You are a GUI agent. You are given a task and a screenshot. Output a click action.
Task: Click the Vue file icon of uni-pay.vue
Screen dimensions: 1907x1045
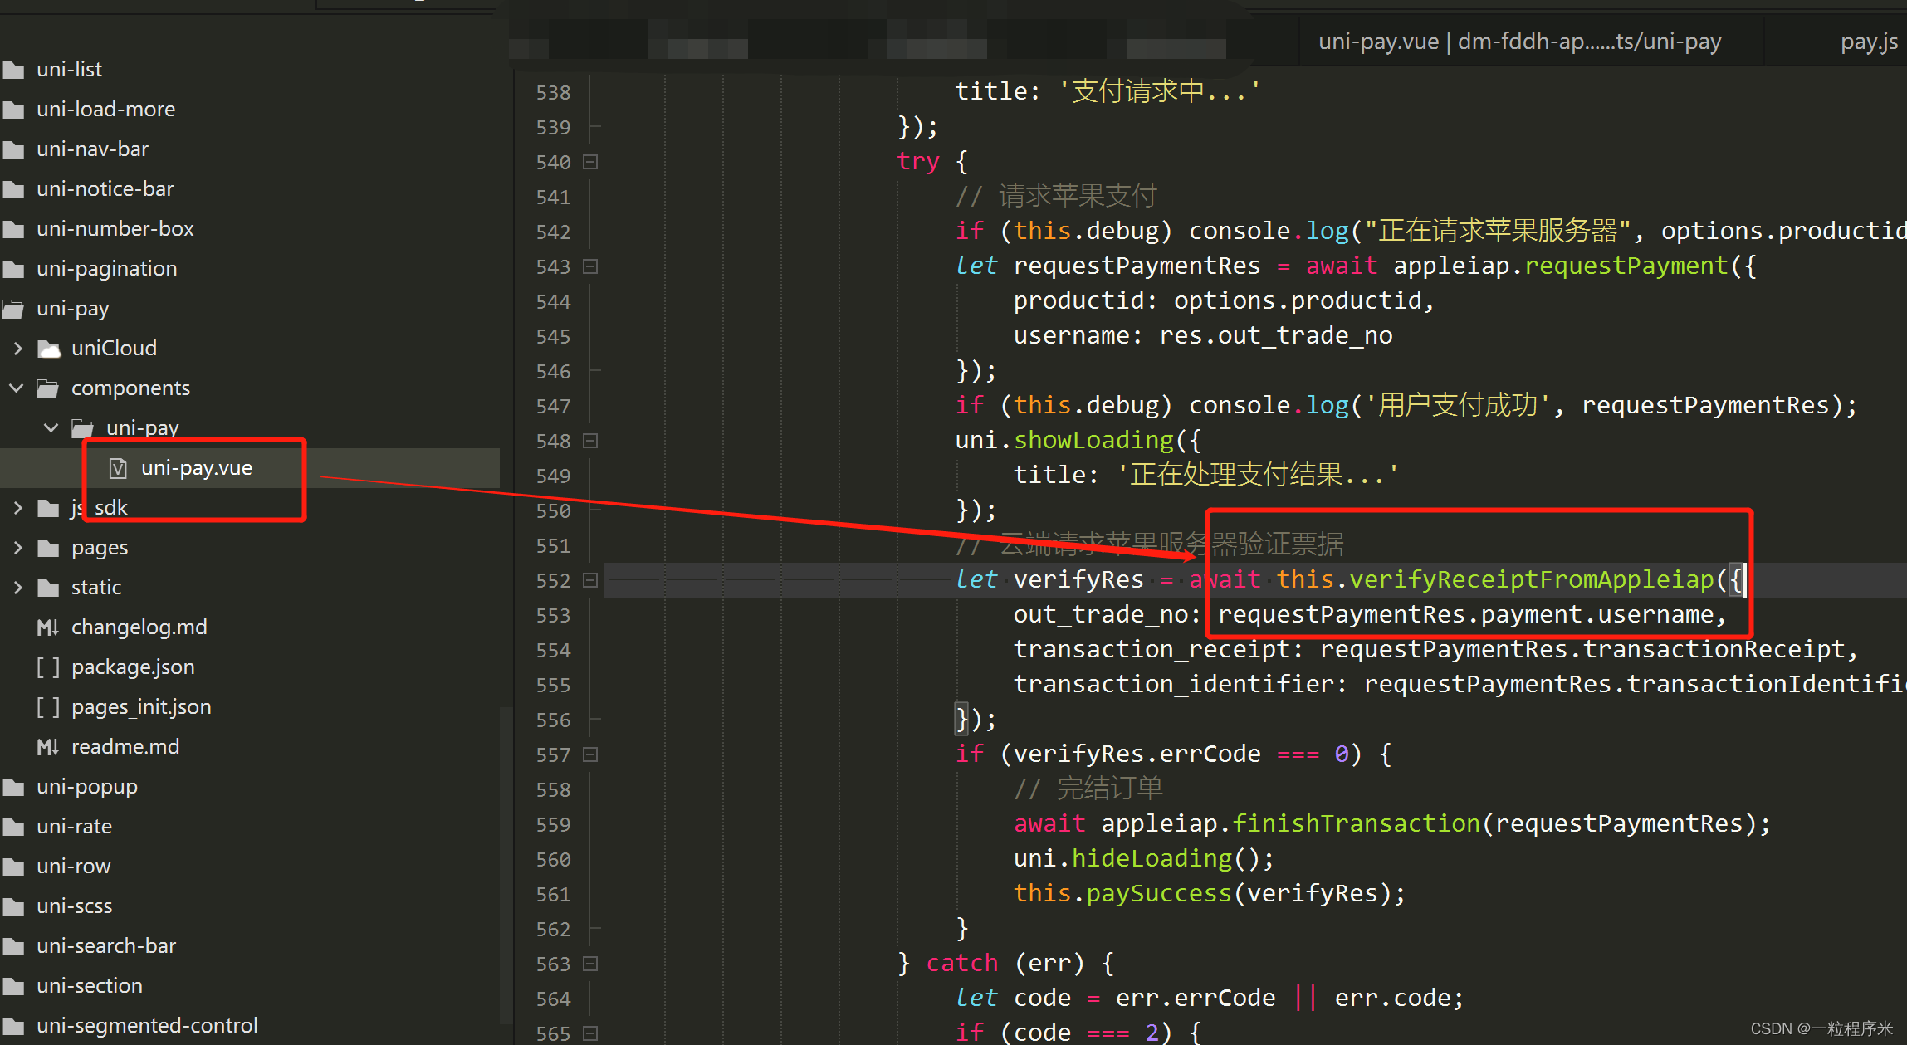[118, 468]
